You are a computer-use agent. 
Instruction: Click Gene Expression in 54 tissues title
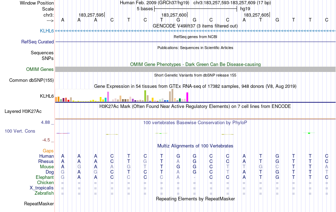[x=195, y=86]
